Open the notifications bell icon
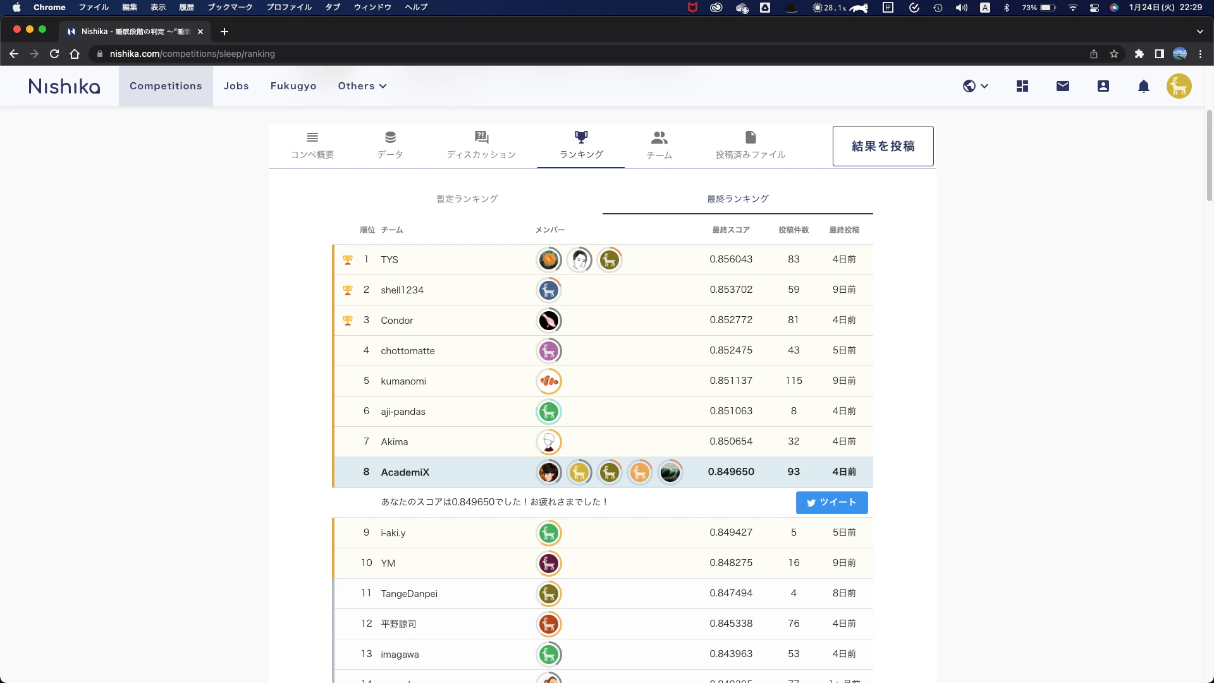This screenshot has width=1214, height=683. 1144,86
